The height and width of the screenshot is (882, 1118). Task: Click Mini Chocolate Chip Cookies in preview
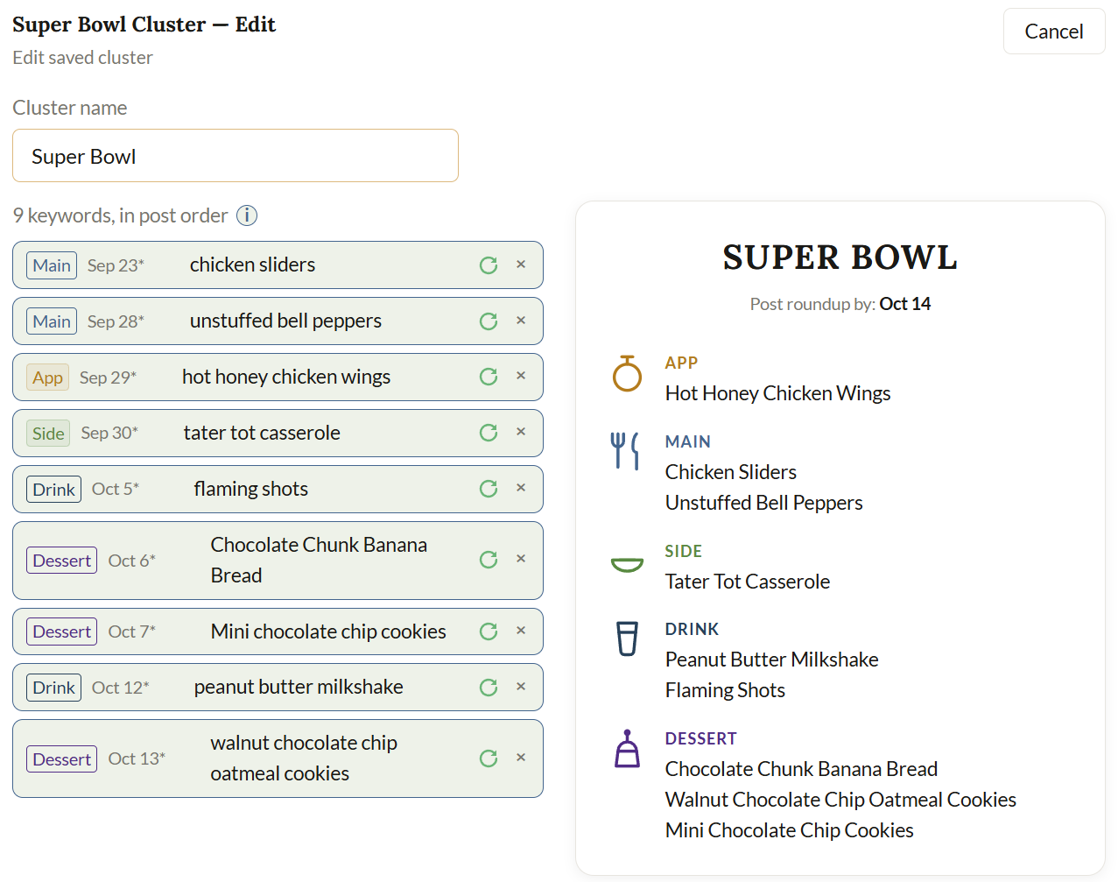[790, 830]
